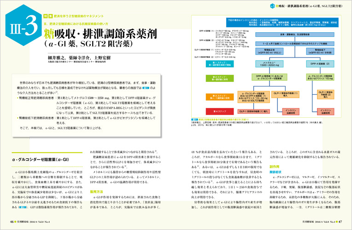Screen dimensions: 352x230
Task: Click the author names 細井雅之, 薬師寺洋介, 上野宏樹
Action: (79, 57)
